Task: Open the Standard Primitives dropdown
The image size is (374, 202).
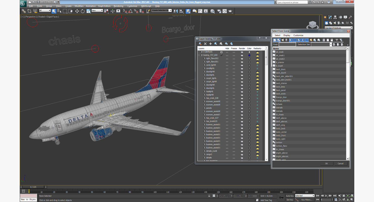Action: click(338, 28)
